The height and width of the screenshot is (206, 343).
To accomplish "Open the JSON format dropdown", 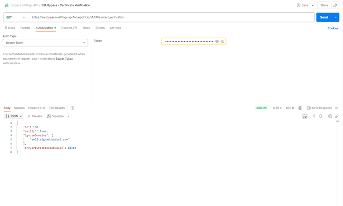I will coord(14,116).
